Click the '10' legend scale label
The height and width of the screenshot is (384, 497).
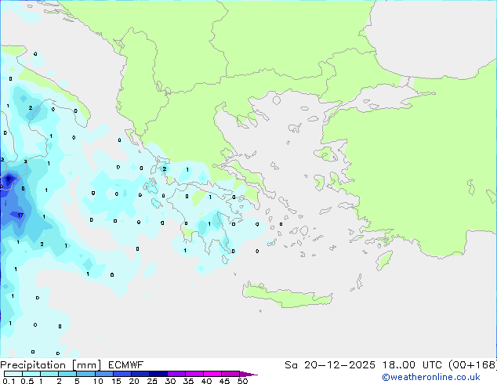[x=98, y=381]
